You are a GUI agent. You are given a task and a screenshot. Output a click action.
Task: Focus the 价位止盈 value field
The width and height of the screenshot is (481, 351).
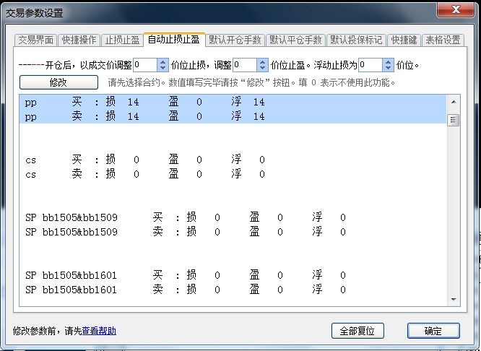click(245, 65)
